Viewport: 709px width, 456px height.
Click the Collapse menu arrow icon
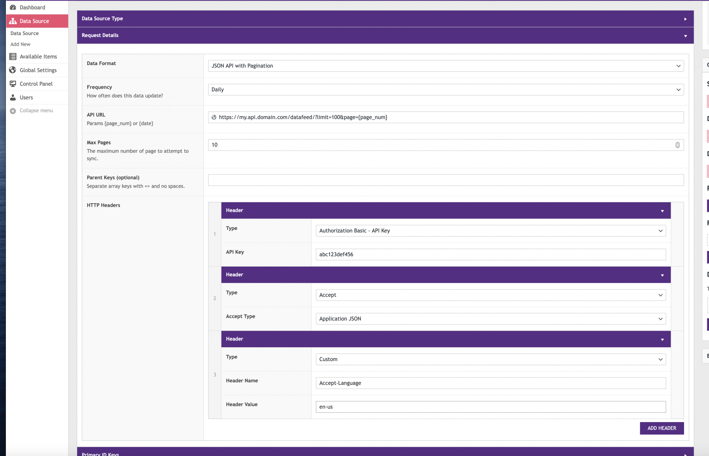point(13,110)
